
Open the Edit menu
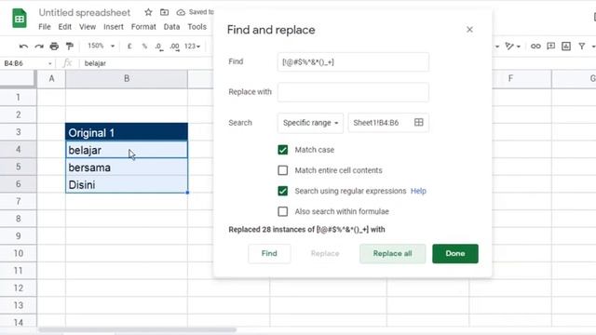[64, 27]
